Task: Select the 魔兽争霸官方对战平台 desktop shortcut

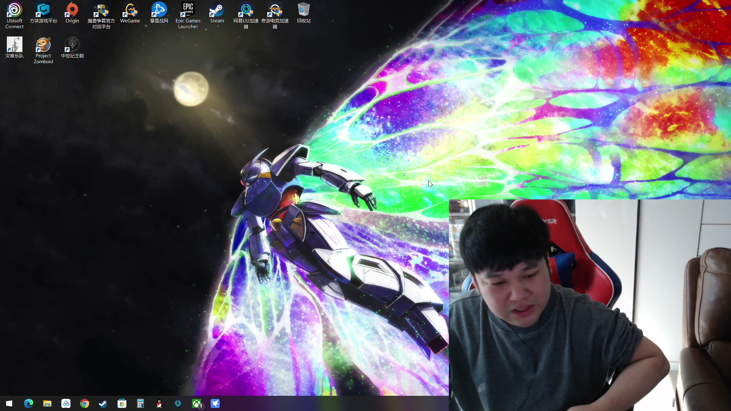Action: click(101, 15)
